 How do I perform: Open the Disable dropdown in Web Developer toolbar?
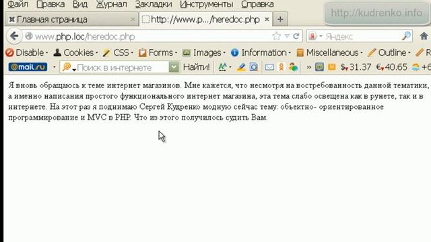coord(27,52)
